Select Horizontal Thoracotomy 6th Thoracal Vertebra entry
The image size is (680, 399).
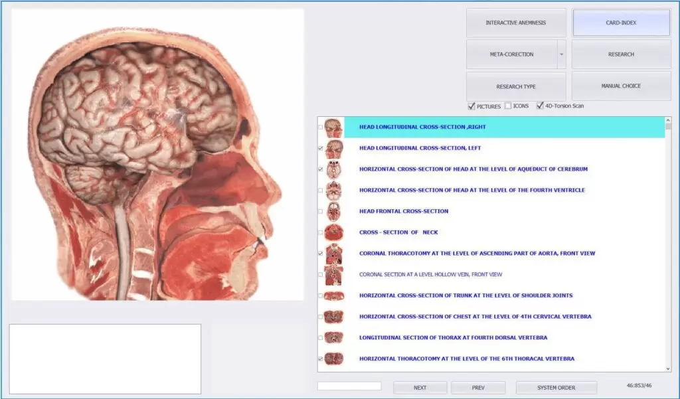[x=466, y=359]
